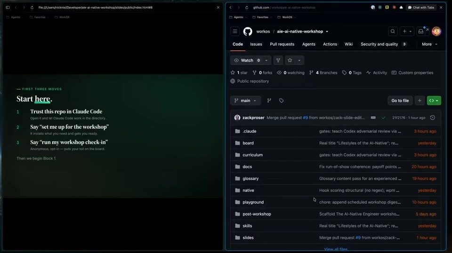452x253 pixels.
Task: Switch to the Agents tab
Action: point(308,44)
